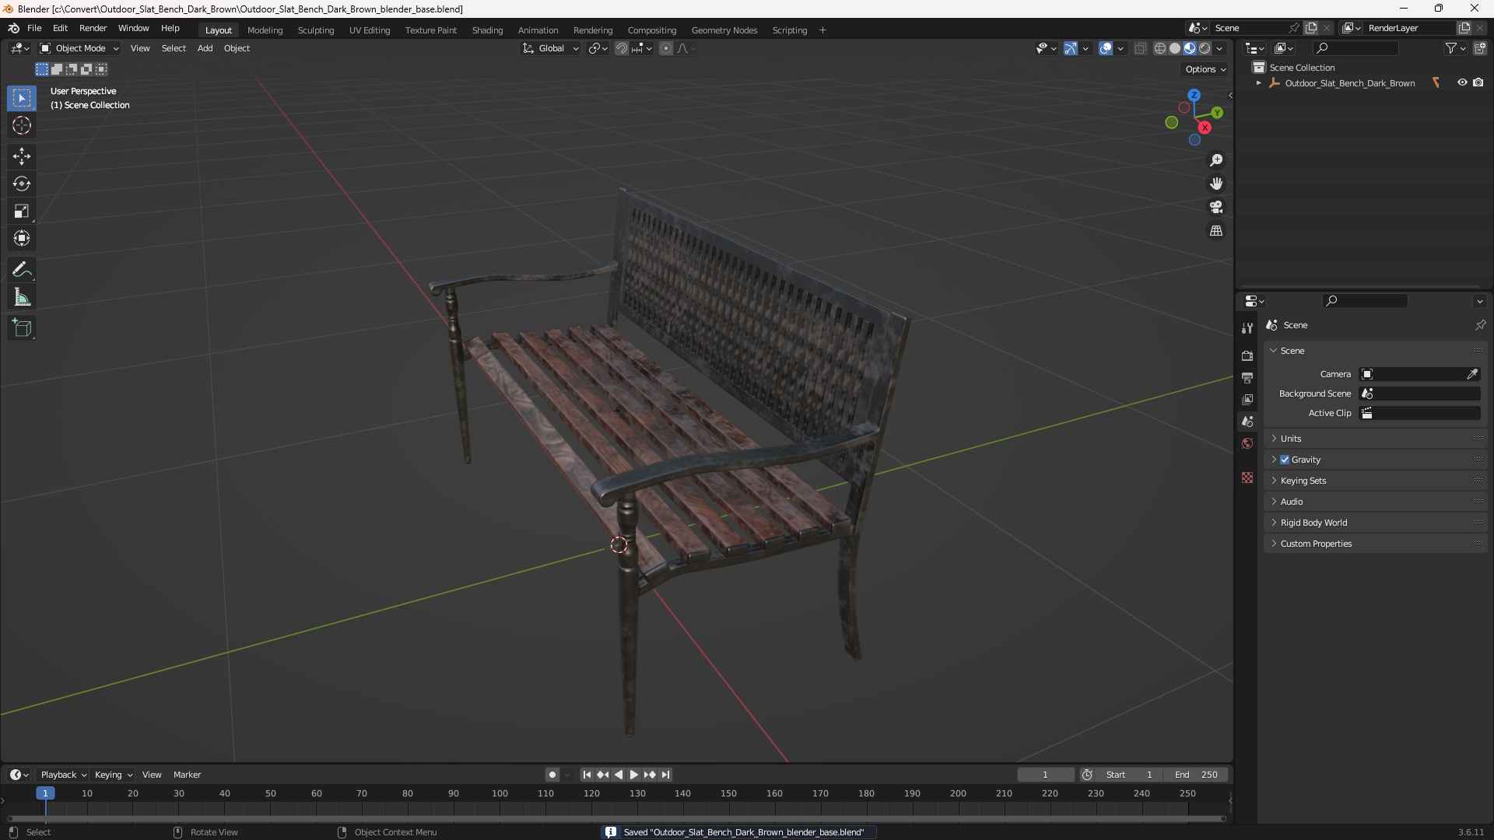Jump to next keyframe

pos(650,775)
